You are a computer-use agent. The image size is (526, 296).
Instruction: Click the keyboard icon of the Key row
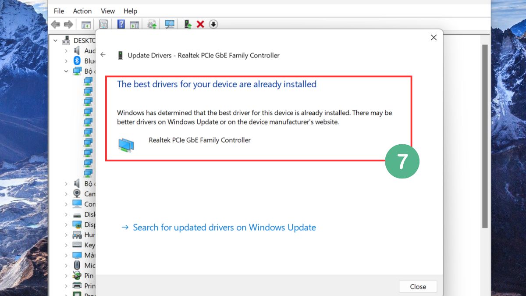click(x=77, y=245)
